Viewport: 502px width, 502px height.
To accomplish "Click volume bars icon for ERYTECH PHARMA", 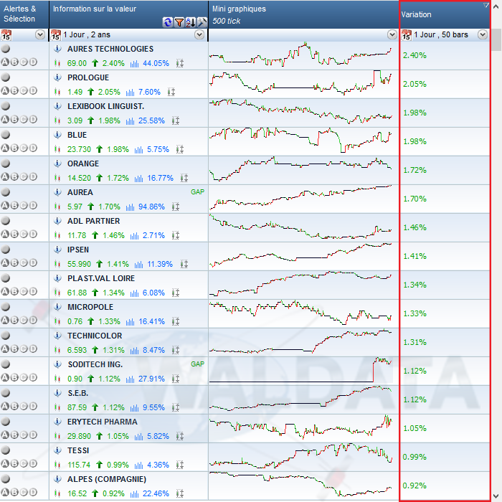I will tap(138, 436).
